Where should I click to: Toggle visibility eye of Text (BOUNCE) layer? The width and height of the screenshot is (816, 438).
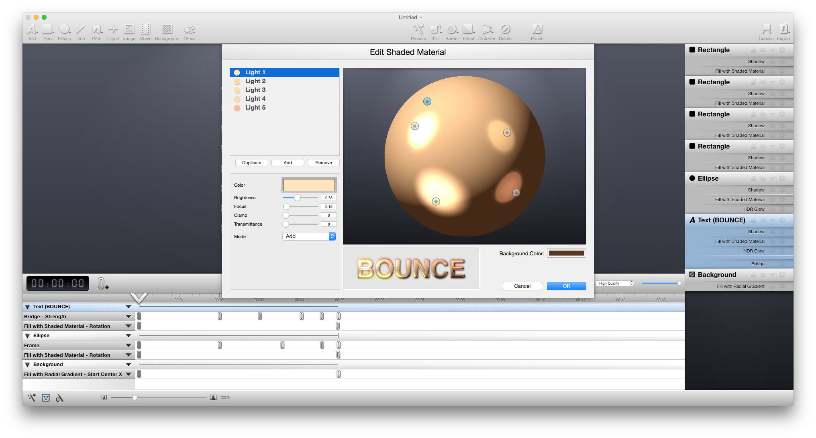763,220
